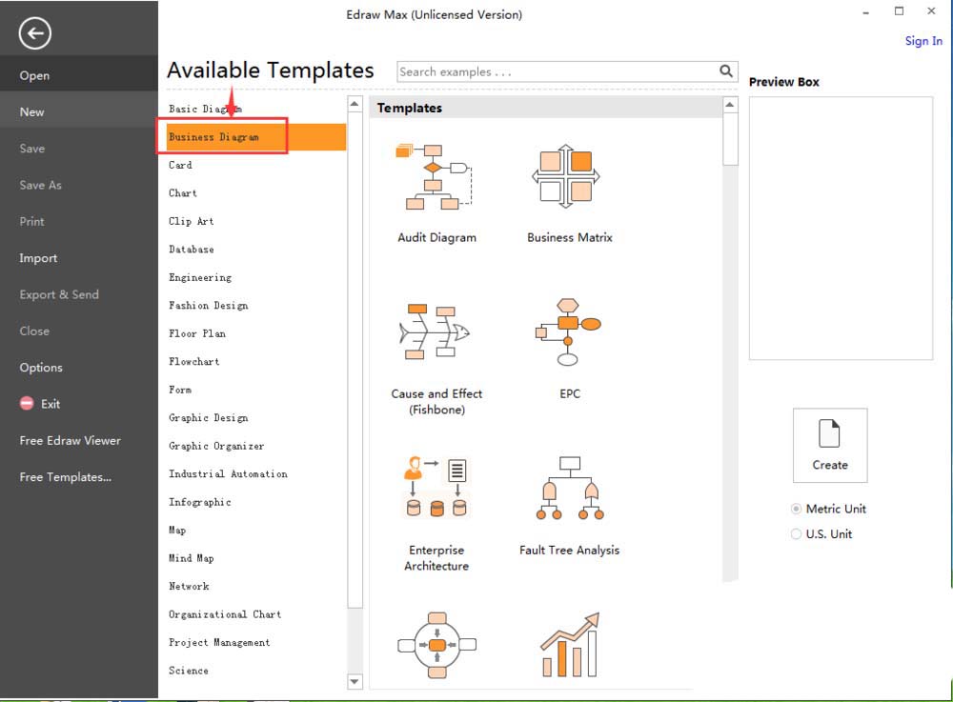Click Print in the sidebar
This screenshot has width=953, height=702.
coord(31,221)
